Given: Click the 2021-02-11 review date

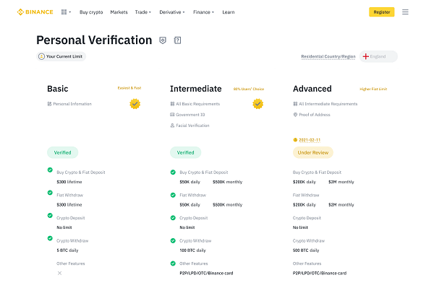Looking at the screenshot, I should coord(310,140).
